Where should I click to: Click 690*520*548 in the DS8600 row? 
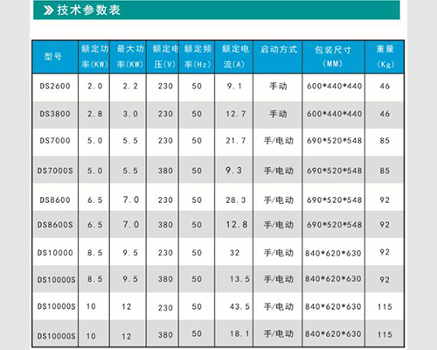[x=334, y=200]
